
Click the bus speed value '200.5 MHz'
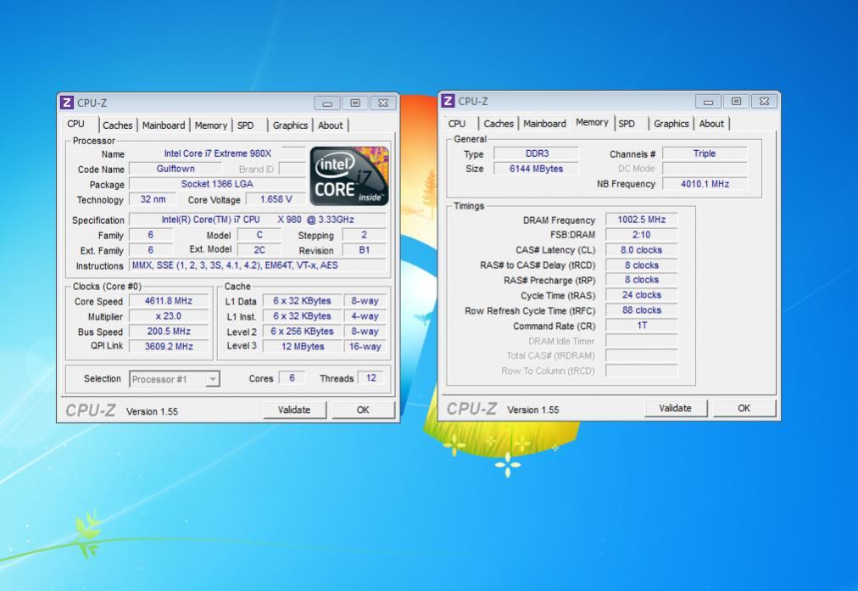169,332
